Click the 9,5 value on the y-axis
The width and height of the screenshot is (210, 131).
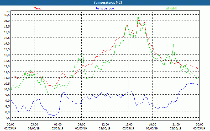(x=7, y=95)
